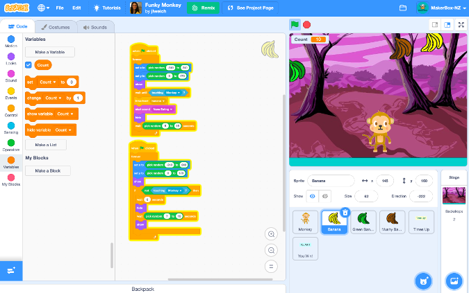The width and height of the screenshot is (469, 293).
Task: Expand the Count dropdown in hide variable block
Action: [x=63, y=130]
